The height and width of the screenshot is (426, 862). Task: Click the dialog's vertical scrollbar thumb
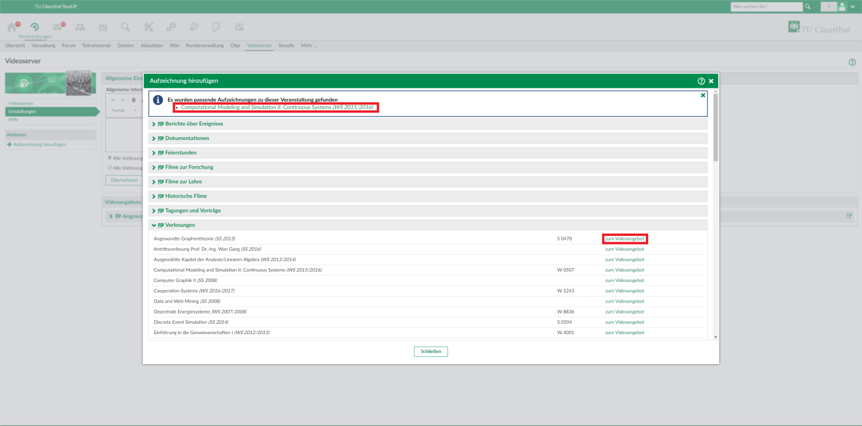pyautogui.click(x=715, y=126)
